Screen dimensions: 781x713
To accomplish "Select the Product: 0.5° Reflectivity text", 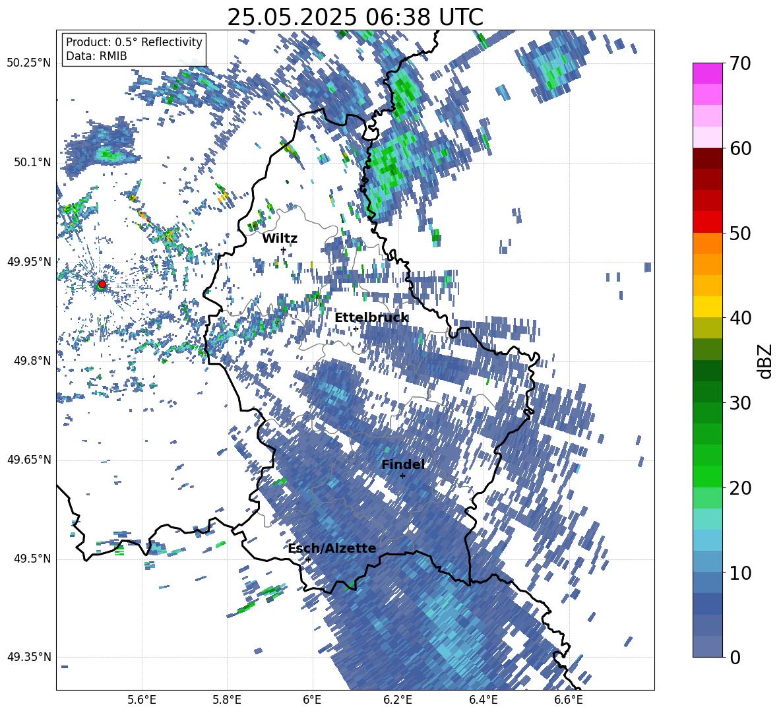I will click(134, 42).
